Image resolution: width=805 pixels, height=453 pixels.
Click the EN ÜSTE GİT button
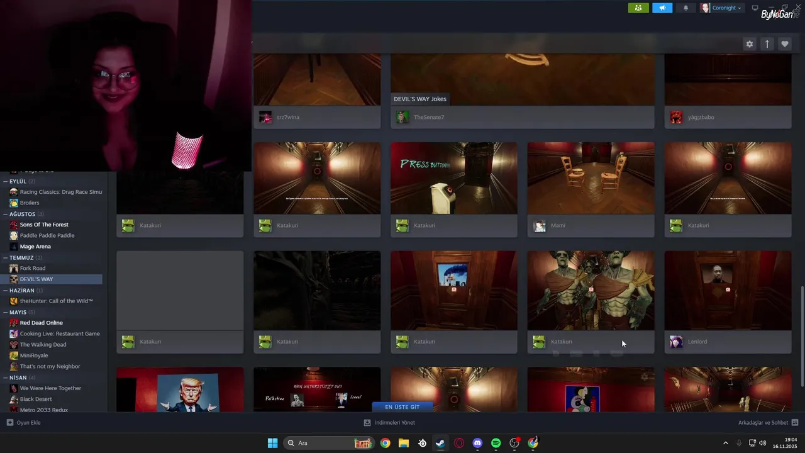tap(402, 407)
